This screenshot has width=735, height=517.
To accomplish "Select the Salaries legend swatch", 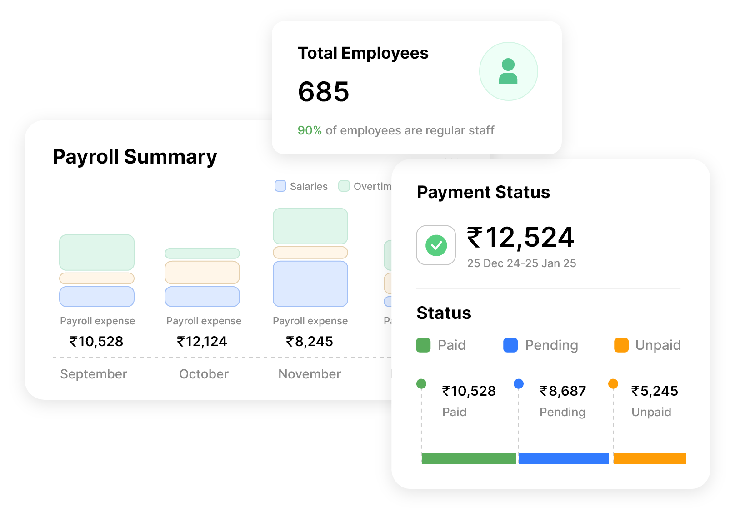I will pyautogui.click(x=280, y=186).
